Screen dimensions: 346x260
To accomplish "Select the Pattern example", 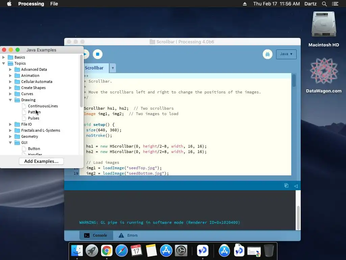I will [34, 112].
